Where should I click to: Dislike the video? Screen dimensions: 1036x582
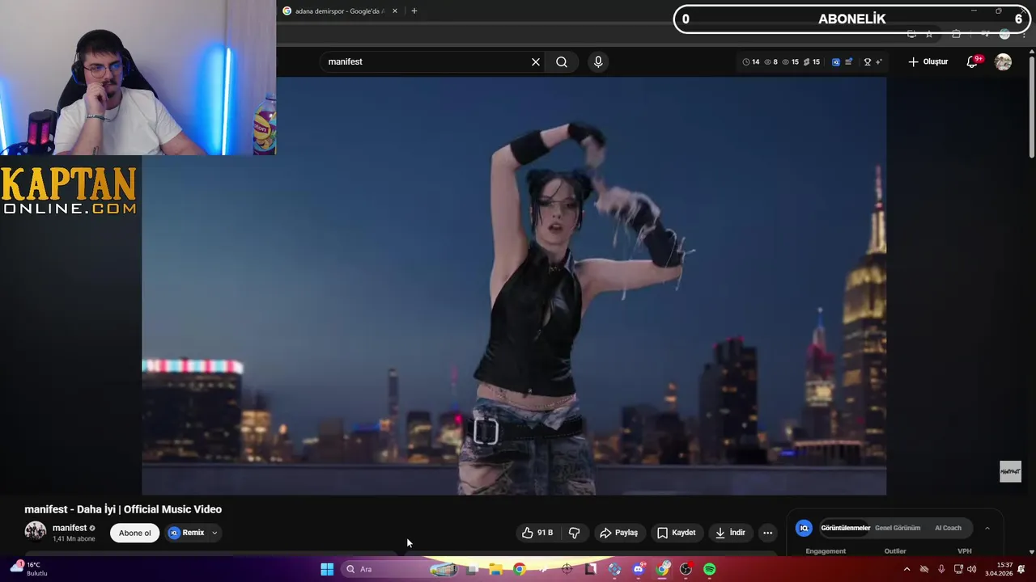click(575, 533)
